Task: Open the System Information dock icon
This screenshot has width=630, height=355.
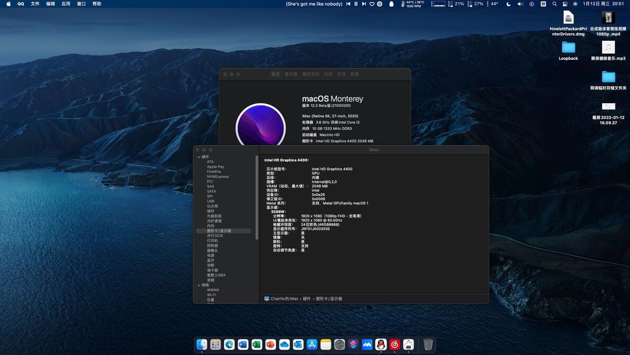Action: [408, 344]
